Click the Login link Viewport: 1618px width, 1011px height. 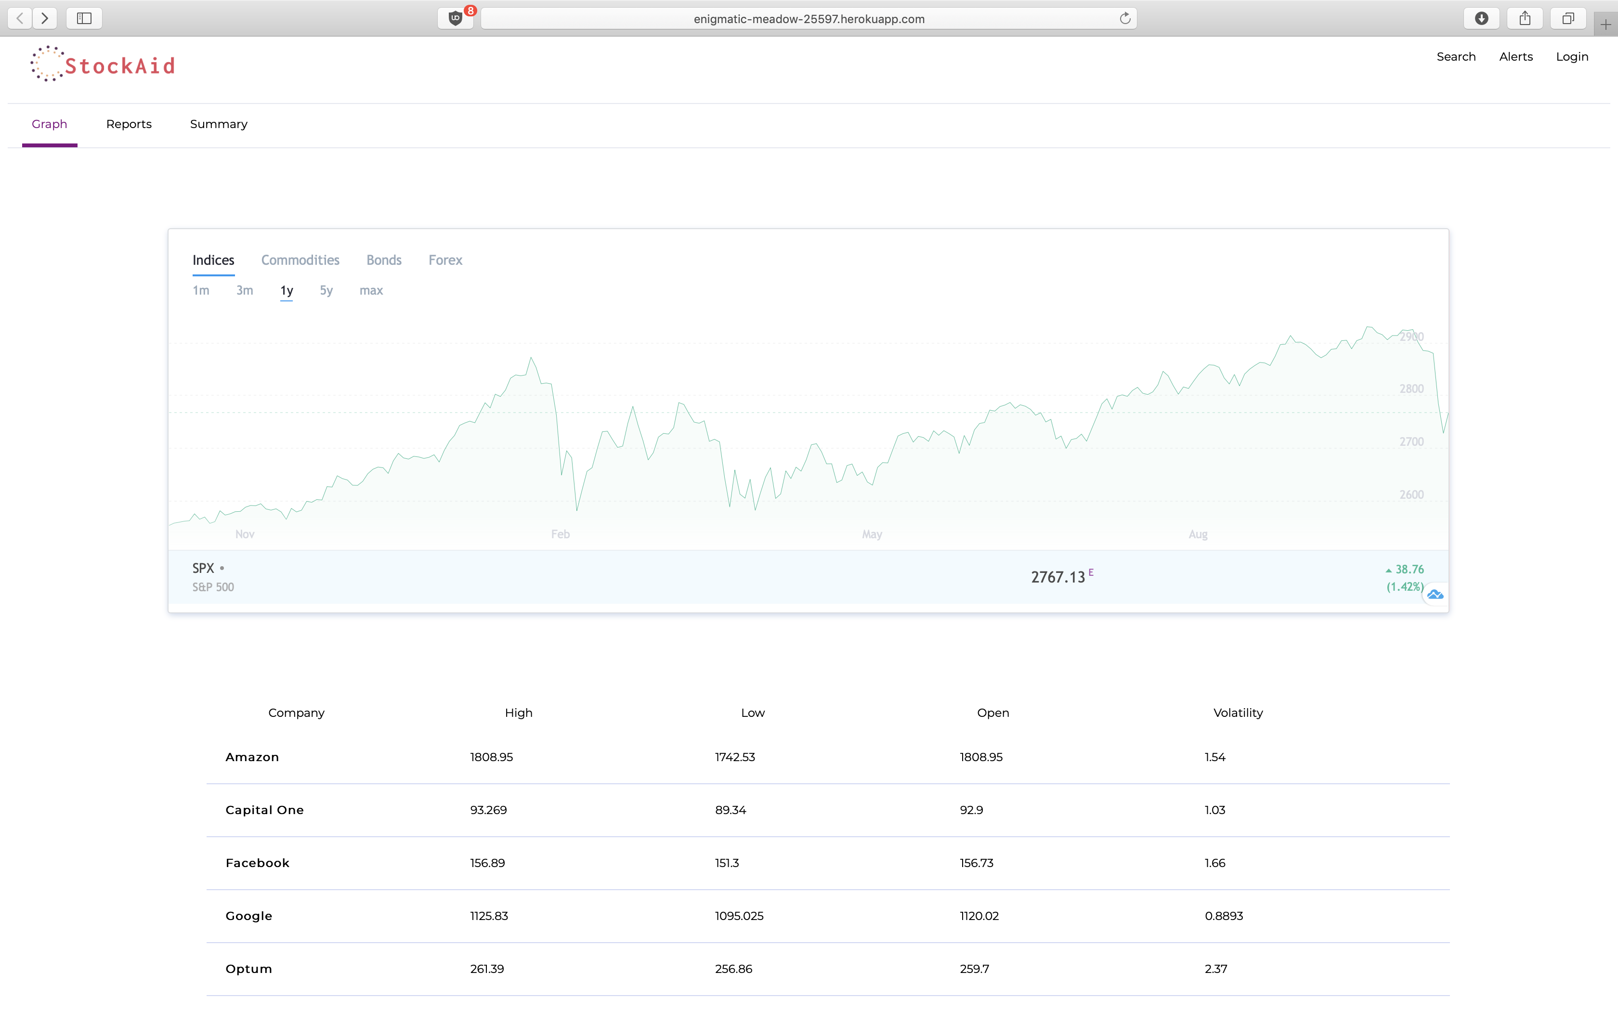[1572, 57]
